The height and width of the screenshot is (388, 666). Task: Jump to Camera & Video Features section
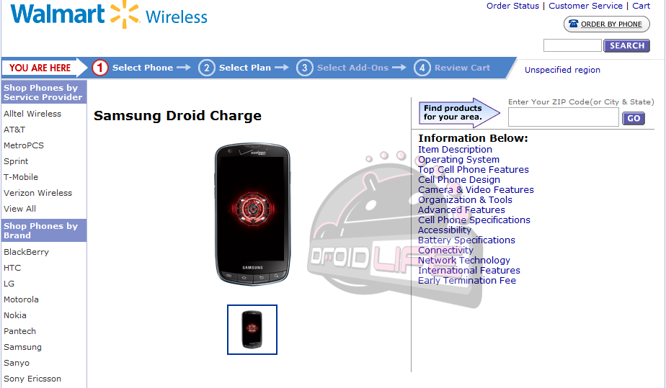coord(476,189)
